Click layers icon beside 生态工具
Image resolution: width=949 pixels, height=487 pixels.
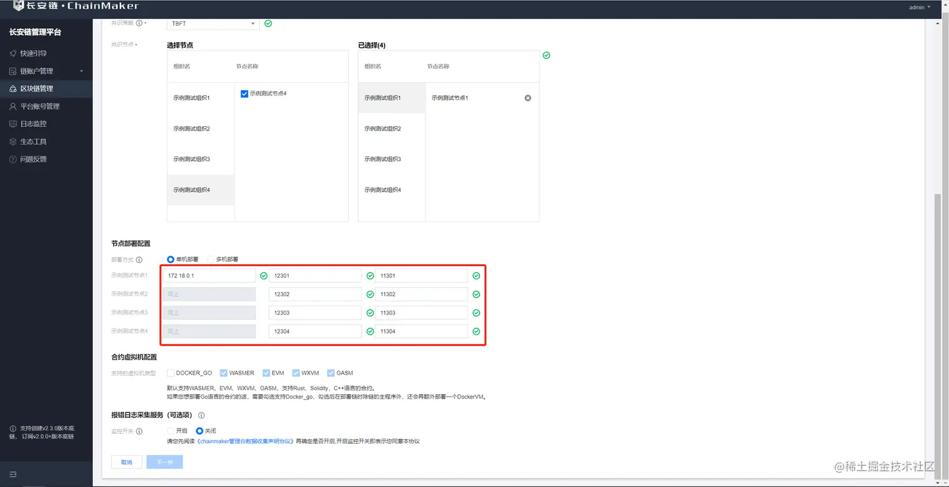click(13, 141)
